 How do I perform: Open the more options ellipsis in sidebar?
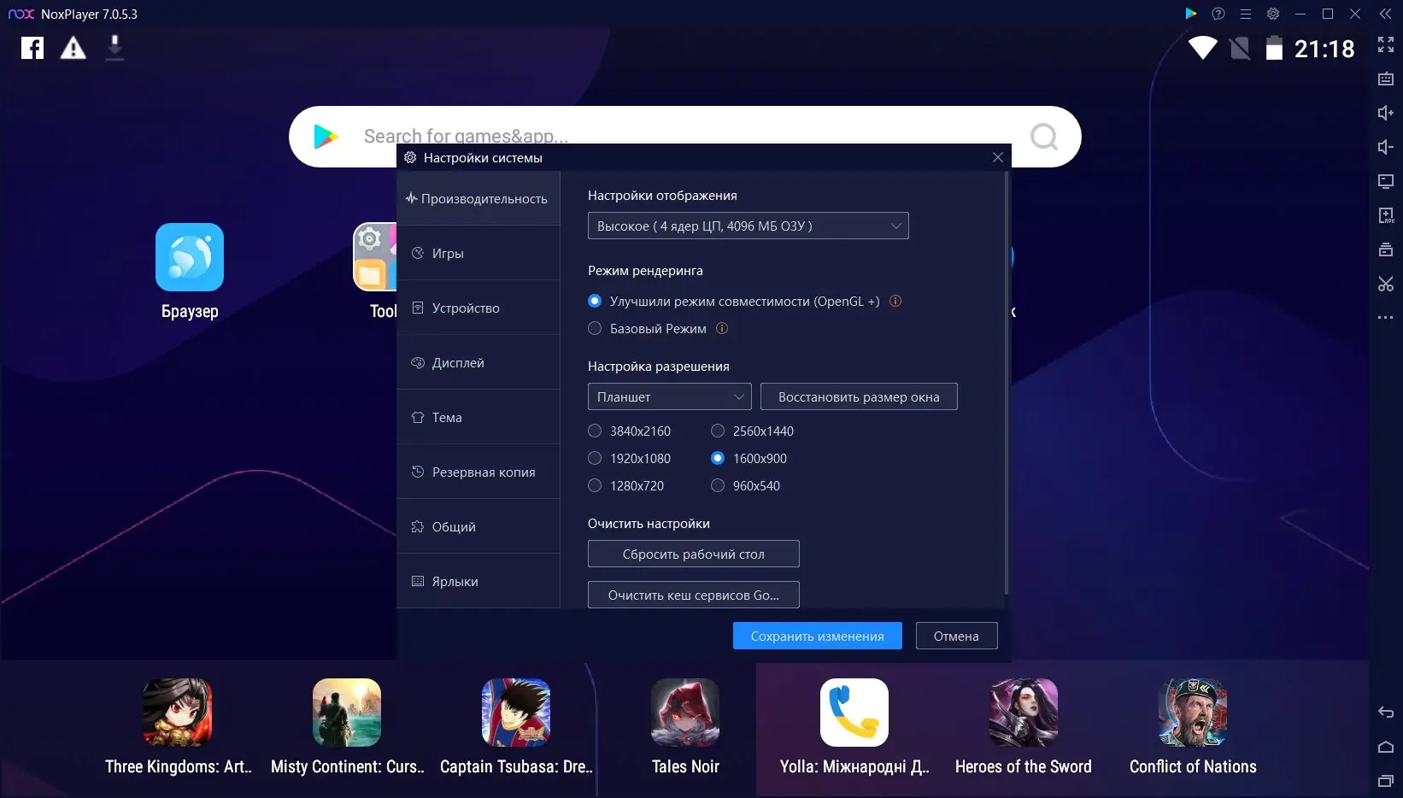tap(1386, 318)
